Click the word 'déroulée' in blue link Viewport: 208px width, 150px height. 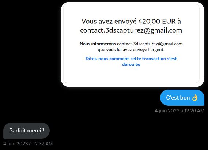point(131,64)
